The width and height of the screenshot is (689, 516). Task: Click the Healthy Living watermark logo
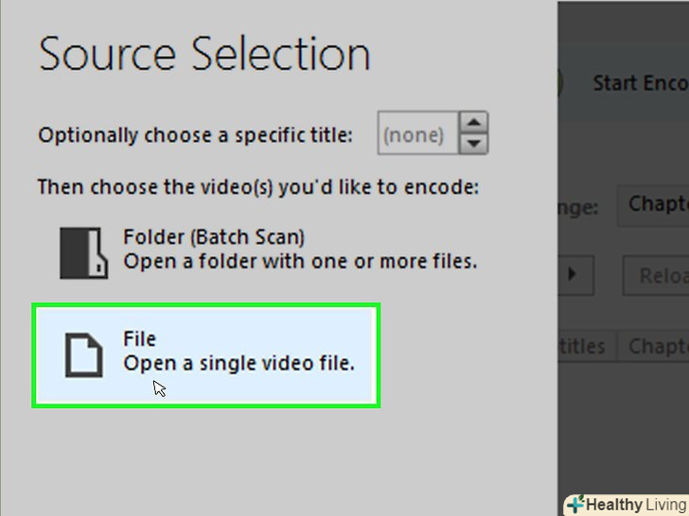(x=574, y=505)
